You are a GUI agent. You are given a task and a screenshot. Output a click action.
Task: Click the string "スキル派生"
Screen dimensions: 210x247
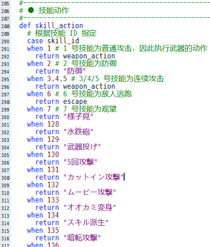tap(86, 222)
